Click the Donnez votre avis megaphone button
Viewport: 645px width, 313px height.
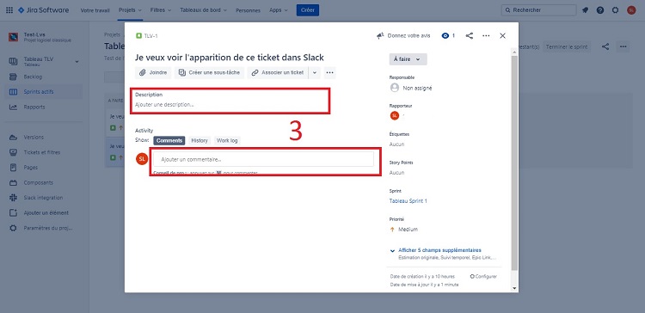pos(403,36)
